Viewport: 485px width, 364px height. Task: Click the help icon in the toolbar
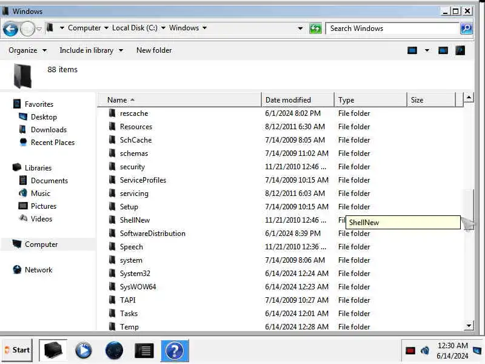(460, 50)
